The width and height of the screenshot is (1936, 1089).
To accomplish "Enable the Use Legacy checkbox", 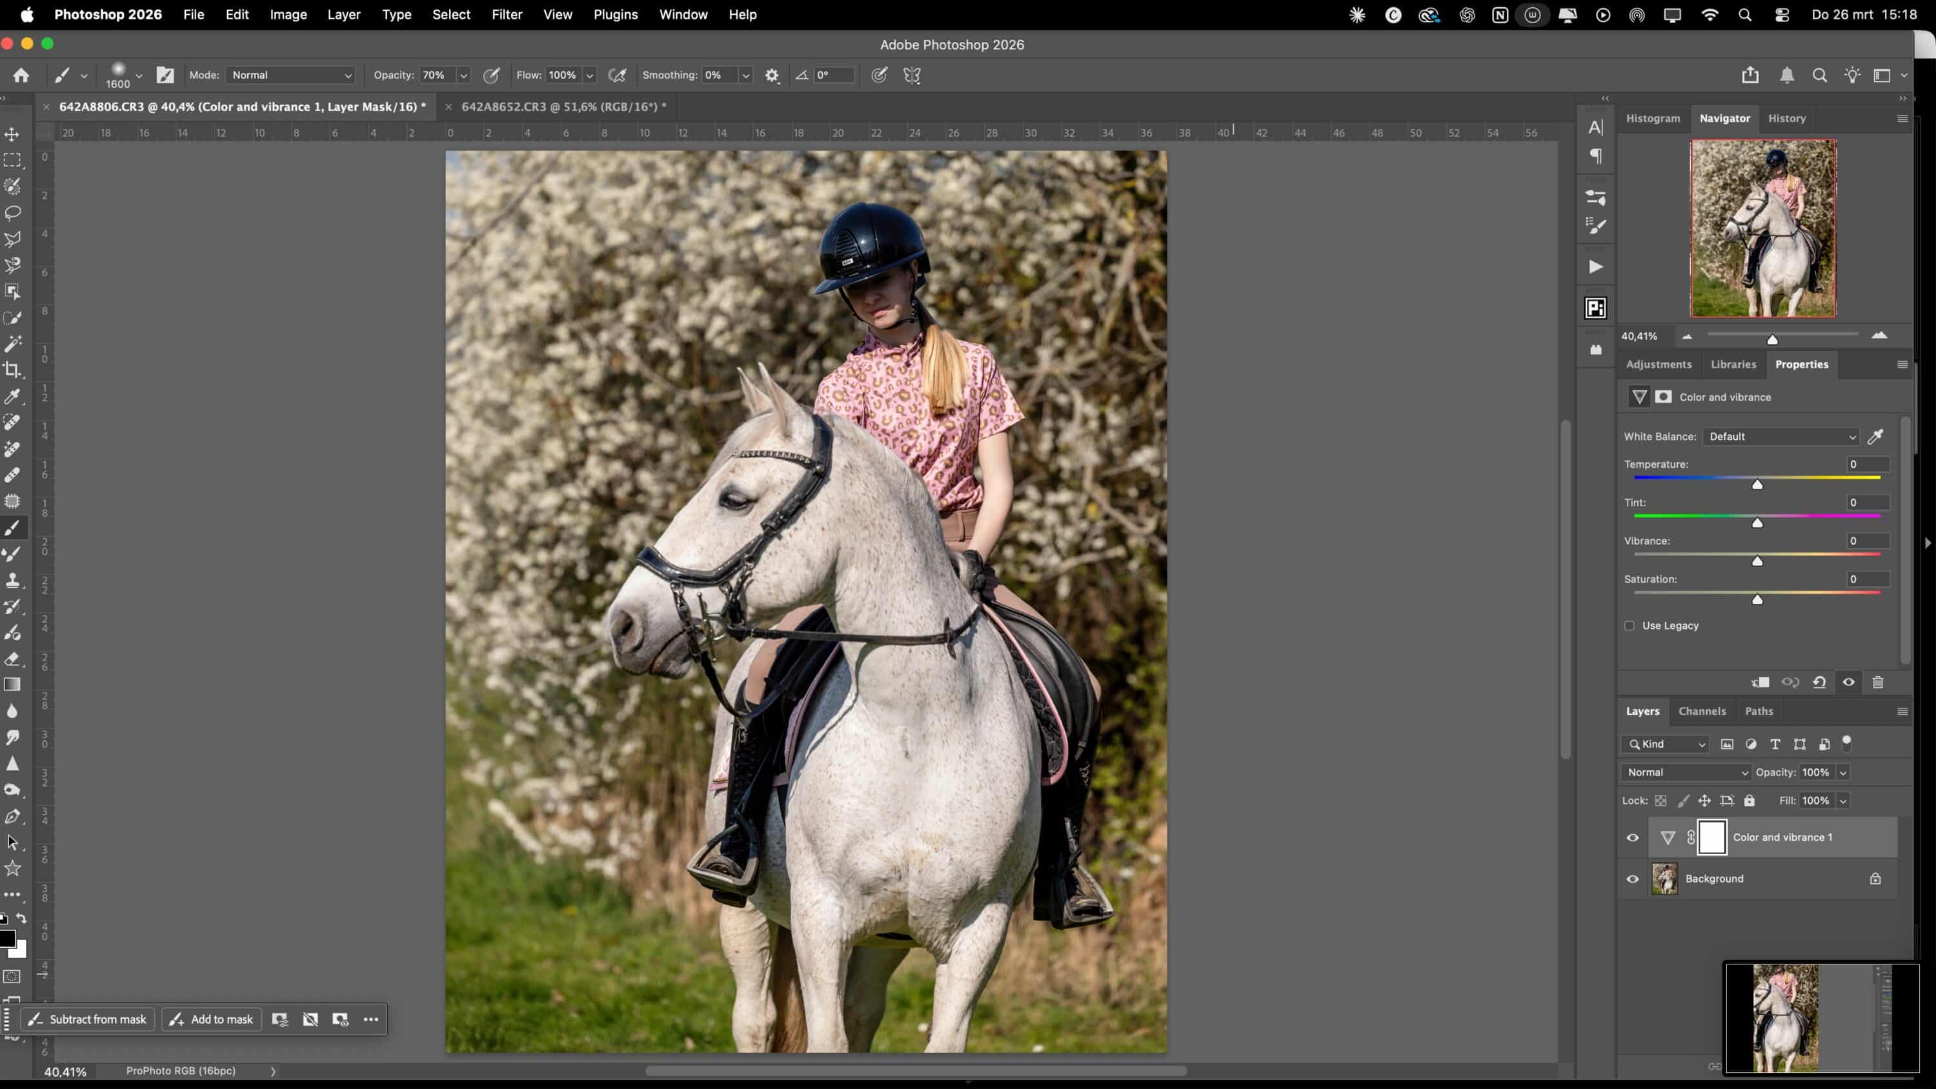I will [1629, 625].
